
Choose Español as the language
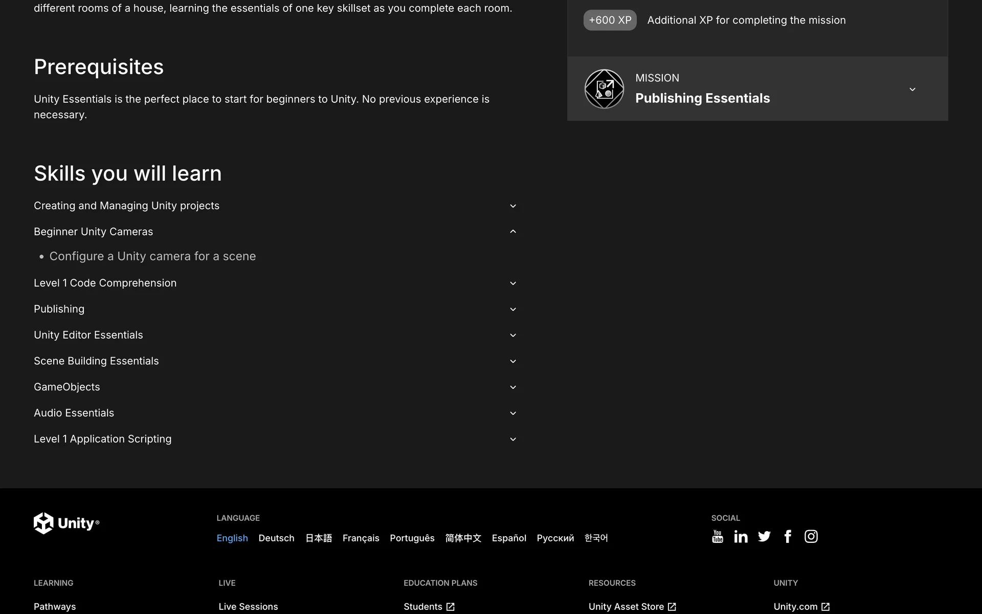point(508,538)
